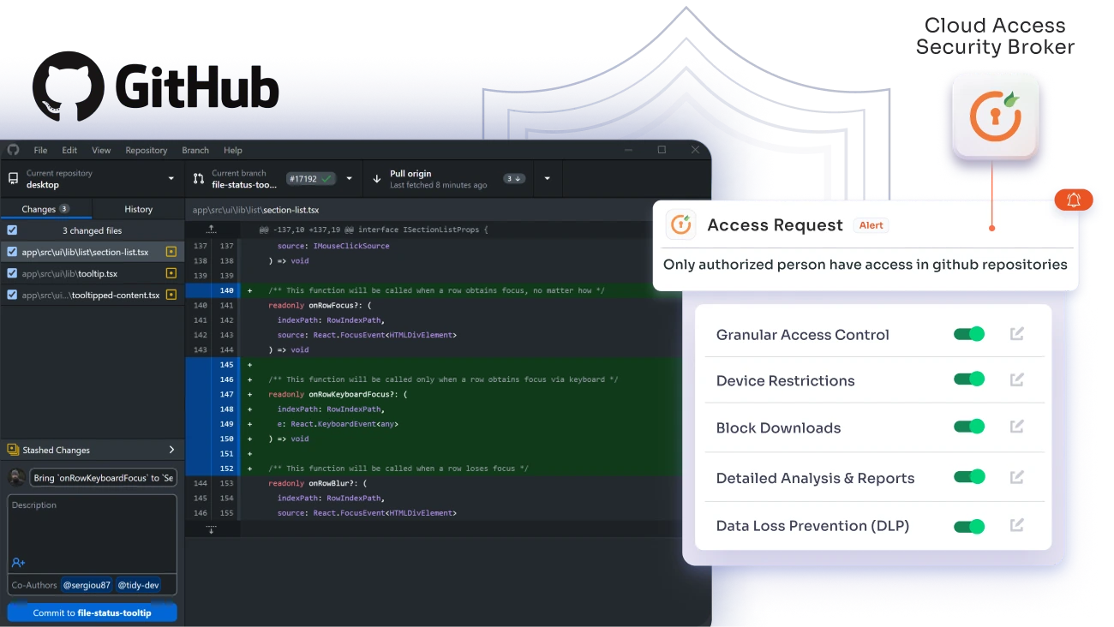Click the modified status icon beside section-list.tsx
Viewport: 1114px width, 627px height.
coord(170,252)
